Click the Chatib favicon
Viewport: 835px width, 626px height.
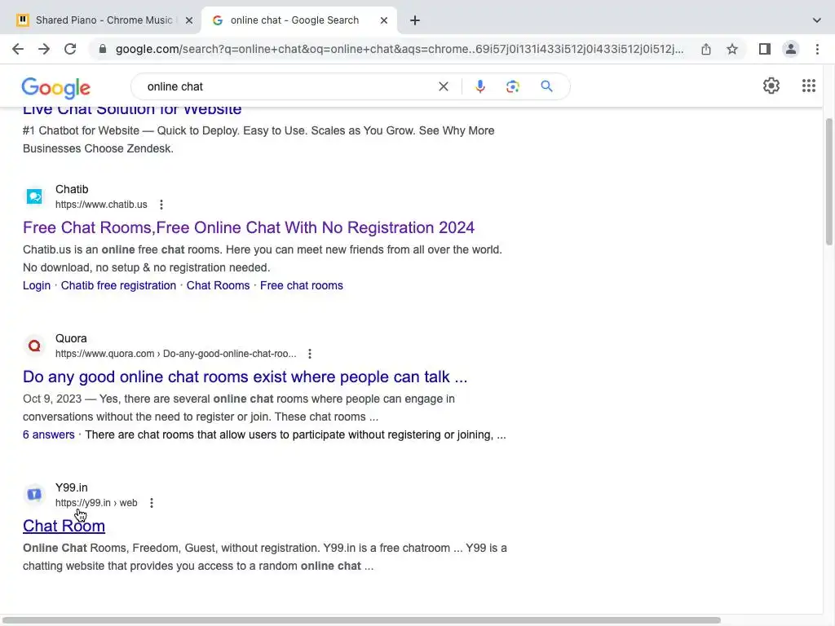pyautogui.click(x=34, y=196)
